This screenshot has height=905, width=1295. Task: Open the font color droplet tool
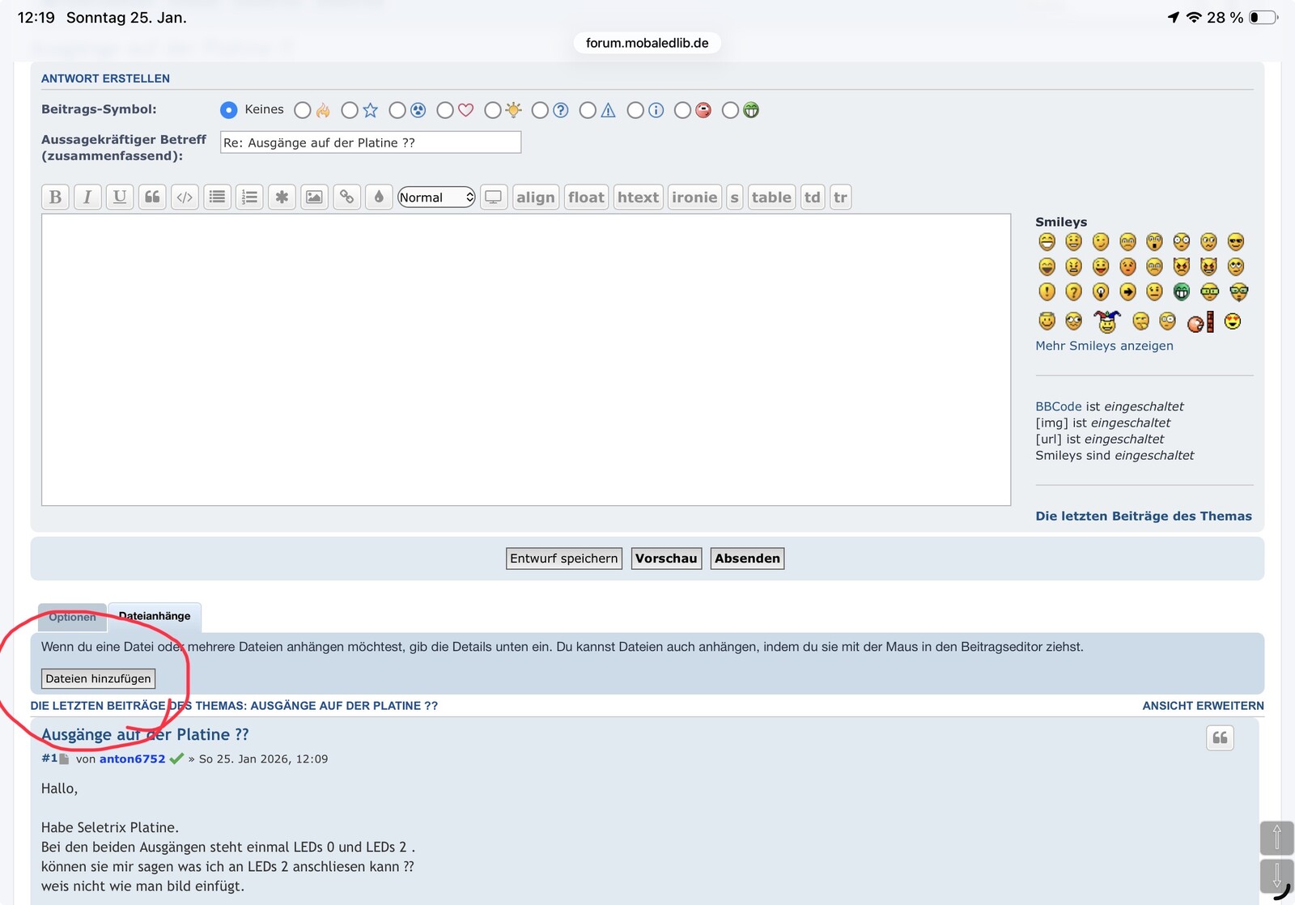(379, 197)
